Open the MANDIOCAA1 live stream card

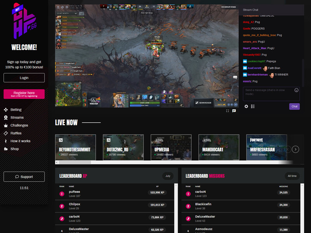219,147
